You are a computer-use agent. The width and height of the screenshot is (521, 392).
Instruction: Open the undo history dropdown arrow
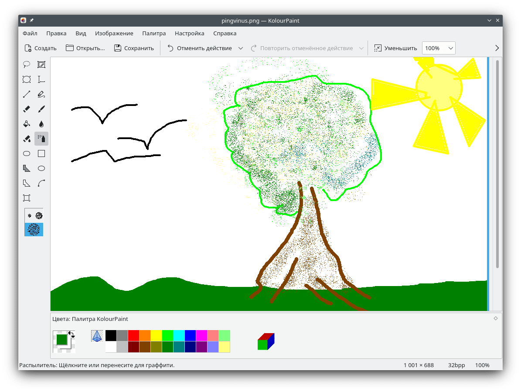(x=241, y=48)
